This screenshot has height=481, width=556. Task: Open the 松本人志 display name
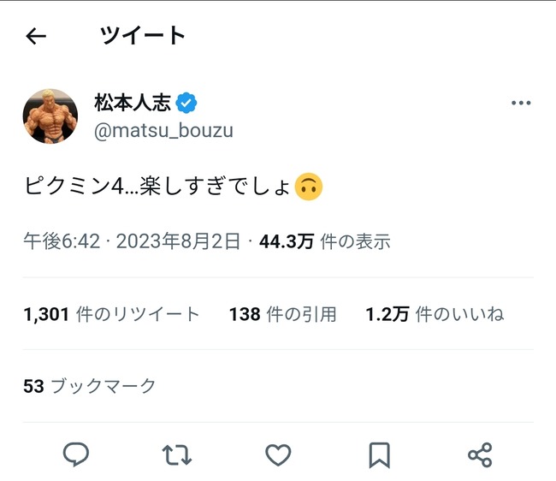[x=132, y=104]
